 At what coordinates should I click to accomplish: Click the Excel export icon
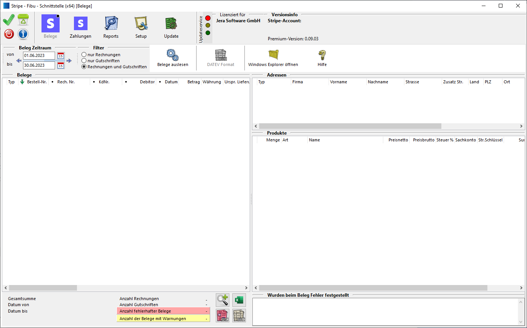[239, 300]
